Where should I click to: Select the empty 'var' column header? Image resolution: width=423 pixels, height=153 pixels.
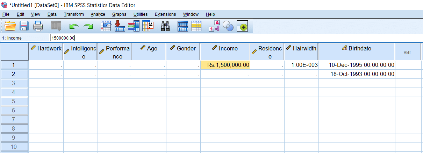(407, 52)
